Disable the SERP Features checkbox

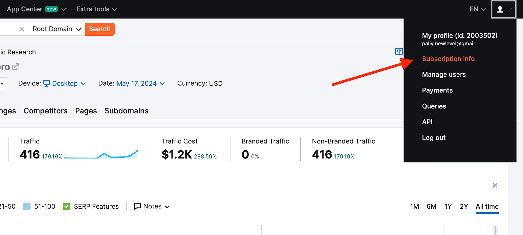67,206
